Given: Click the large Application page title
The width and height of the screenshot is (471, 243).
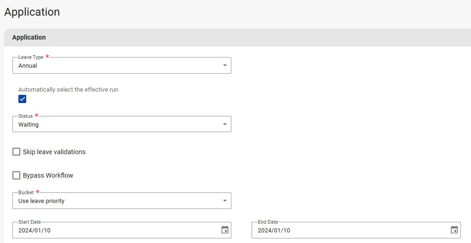Looking at the screenshot, I should tap(32, 12).
